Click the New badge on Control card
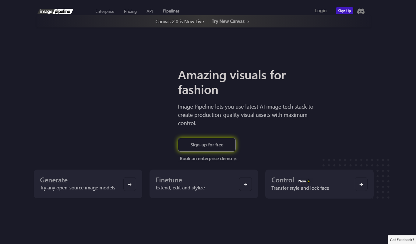 pyautogui.click(x=304, y=181)
